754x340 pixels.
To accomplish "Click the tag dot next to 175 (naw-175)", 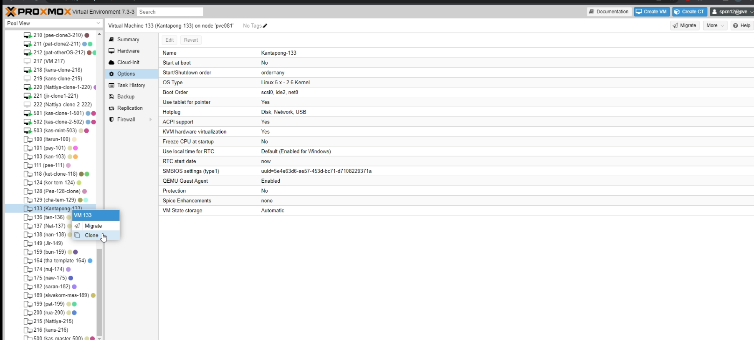I will (x=71, y=278).
